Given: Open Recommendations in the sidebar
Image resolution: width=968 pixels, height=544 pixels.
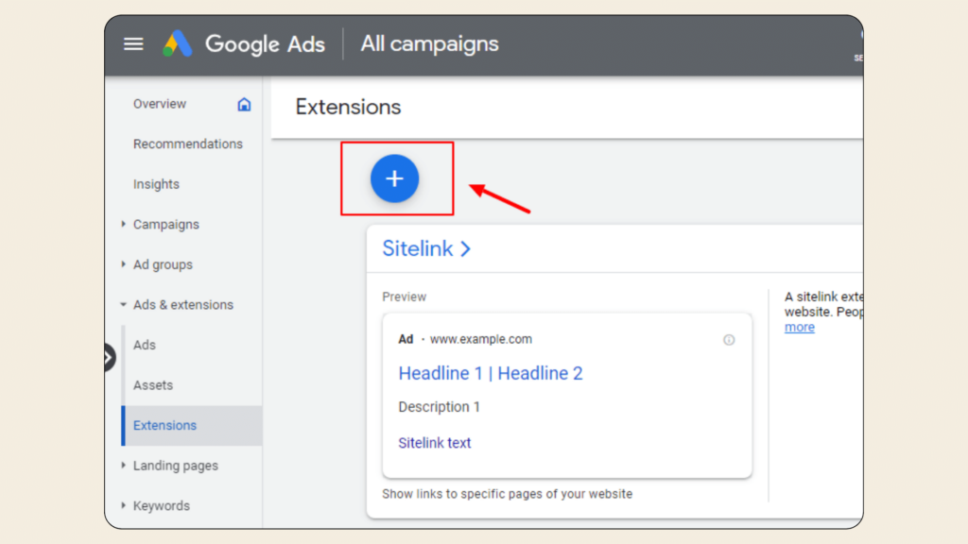Looking at the screenshot, I should pos(188,144).
